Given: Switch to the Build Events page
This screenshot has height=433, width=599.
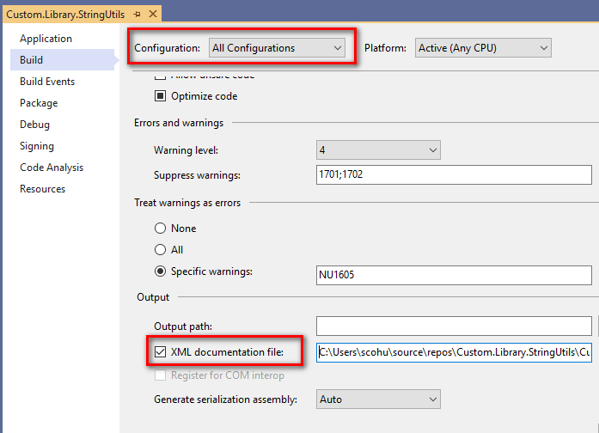Looking at the screenshot, I should (x=47, y=82).
